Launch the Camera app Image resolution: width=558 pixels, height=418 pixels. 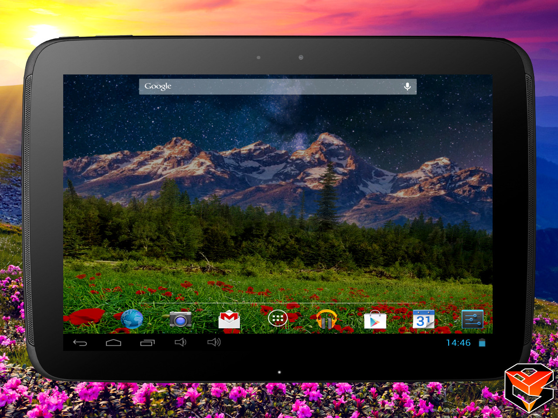coord(180,319)
